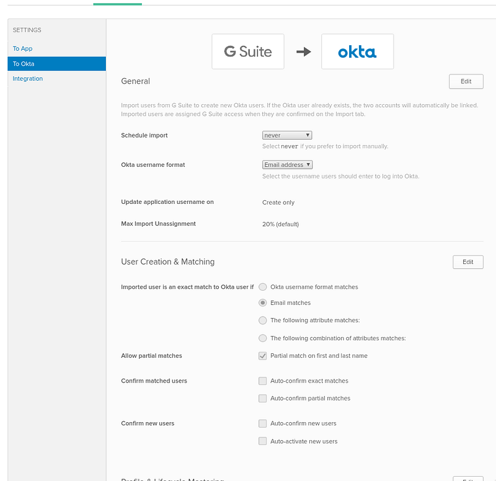The width and height of the screenshot is (496, 481).
Task: Edit the General settings section
Action: (466, 82)
